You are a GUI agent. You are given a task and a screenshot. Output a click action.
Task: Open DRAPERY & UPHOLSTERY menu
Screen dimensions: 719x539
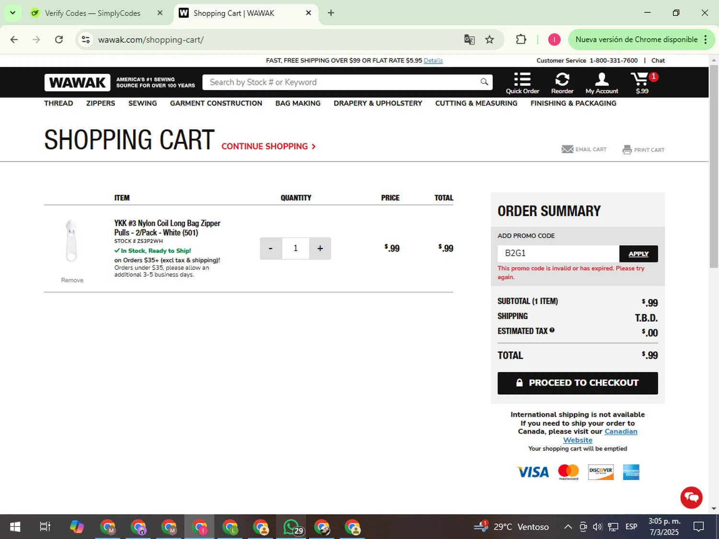378,103
